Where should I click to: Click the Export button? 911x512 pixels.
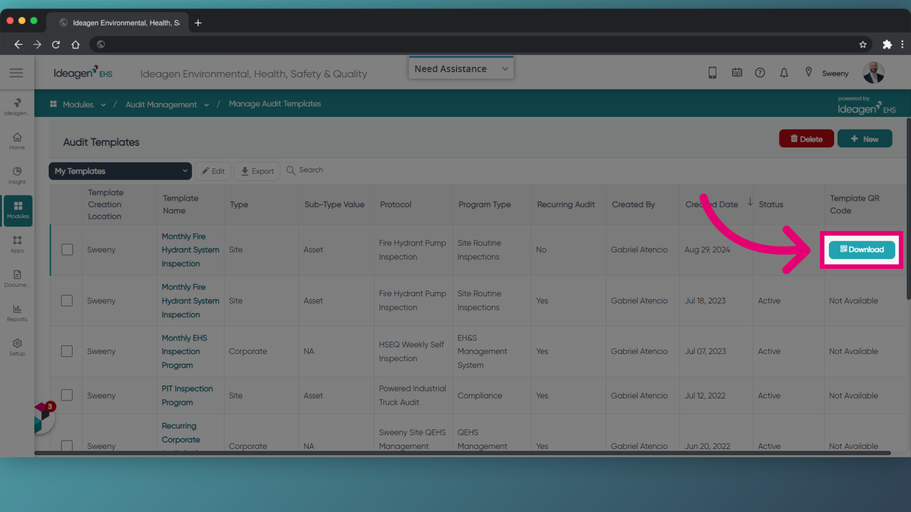click(257, 171)
